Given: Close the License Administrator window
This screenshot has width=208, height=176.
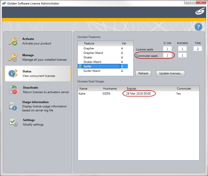Looking at the screenshot, I should point(201,2).
